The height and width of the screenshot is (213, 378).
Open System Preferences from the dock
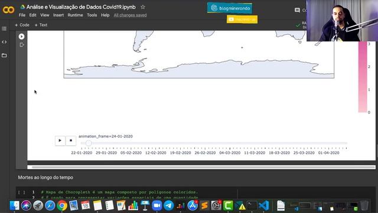[x=216, y=205]
